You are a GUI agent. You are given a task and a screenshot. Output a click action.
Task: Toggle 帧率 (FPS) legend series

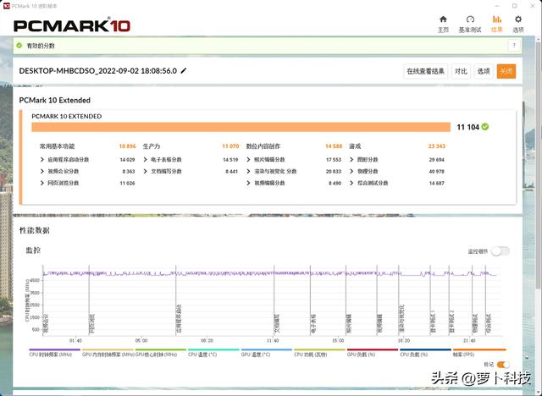point(479,353)
